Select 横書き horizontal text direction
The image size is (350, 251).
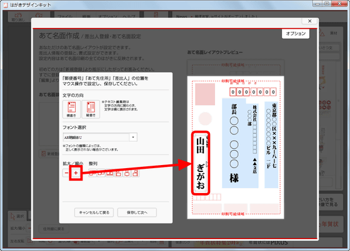(x=71, y=109)
